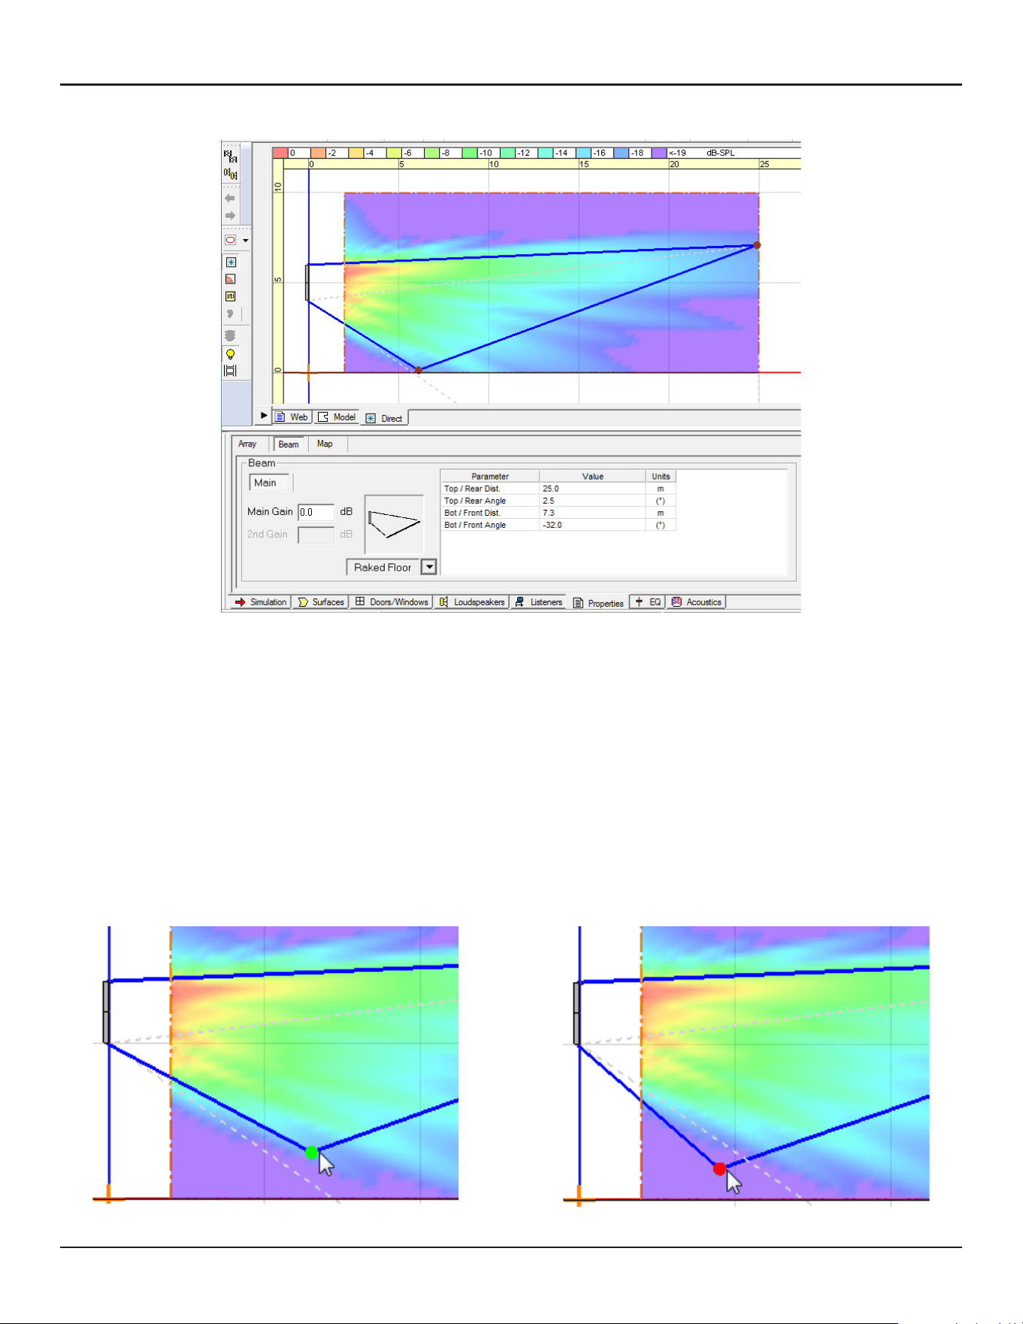
Task: Select the Beam tab
Action: [289, 444]
